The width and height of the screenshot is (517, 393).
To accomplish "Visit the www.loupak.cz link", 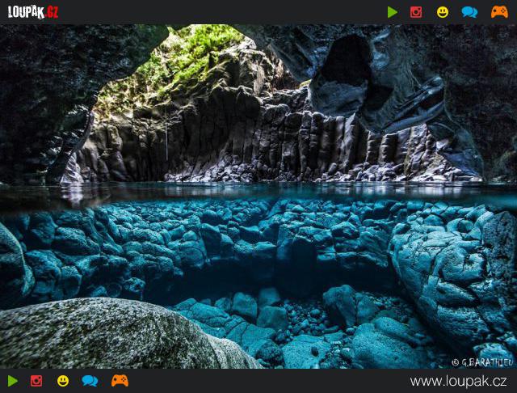I will [x=458, y=381].
